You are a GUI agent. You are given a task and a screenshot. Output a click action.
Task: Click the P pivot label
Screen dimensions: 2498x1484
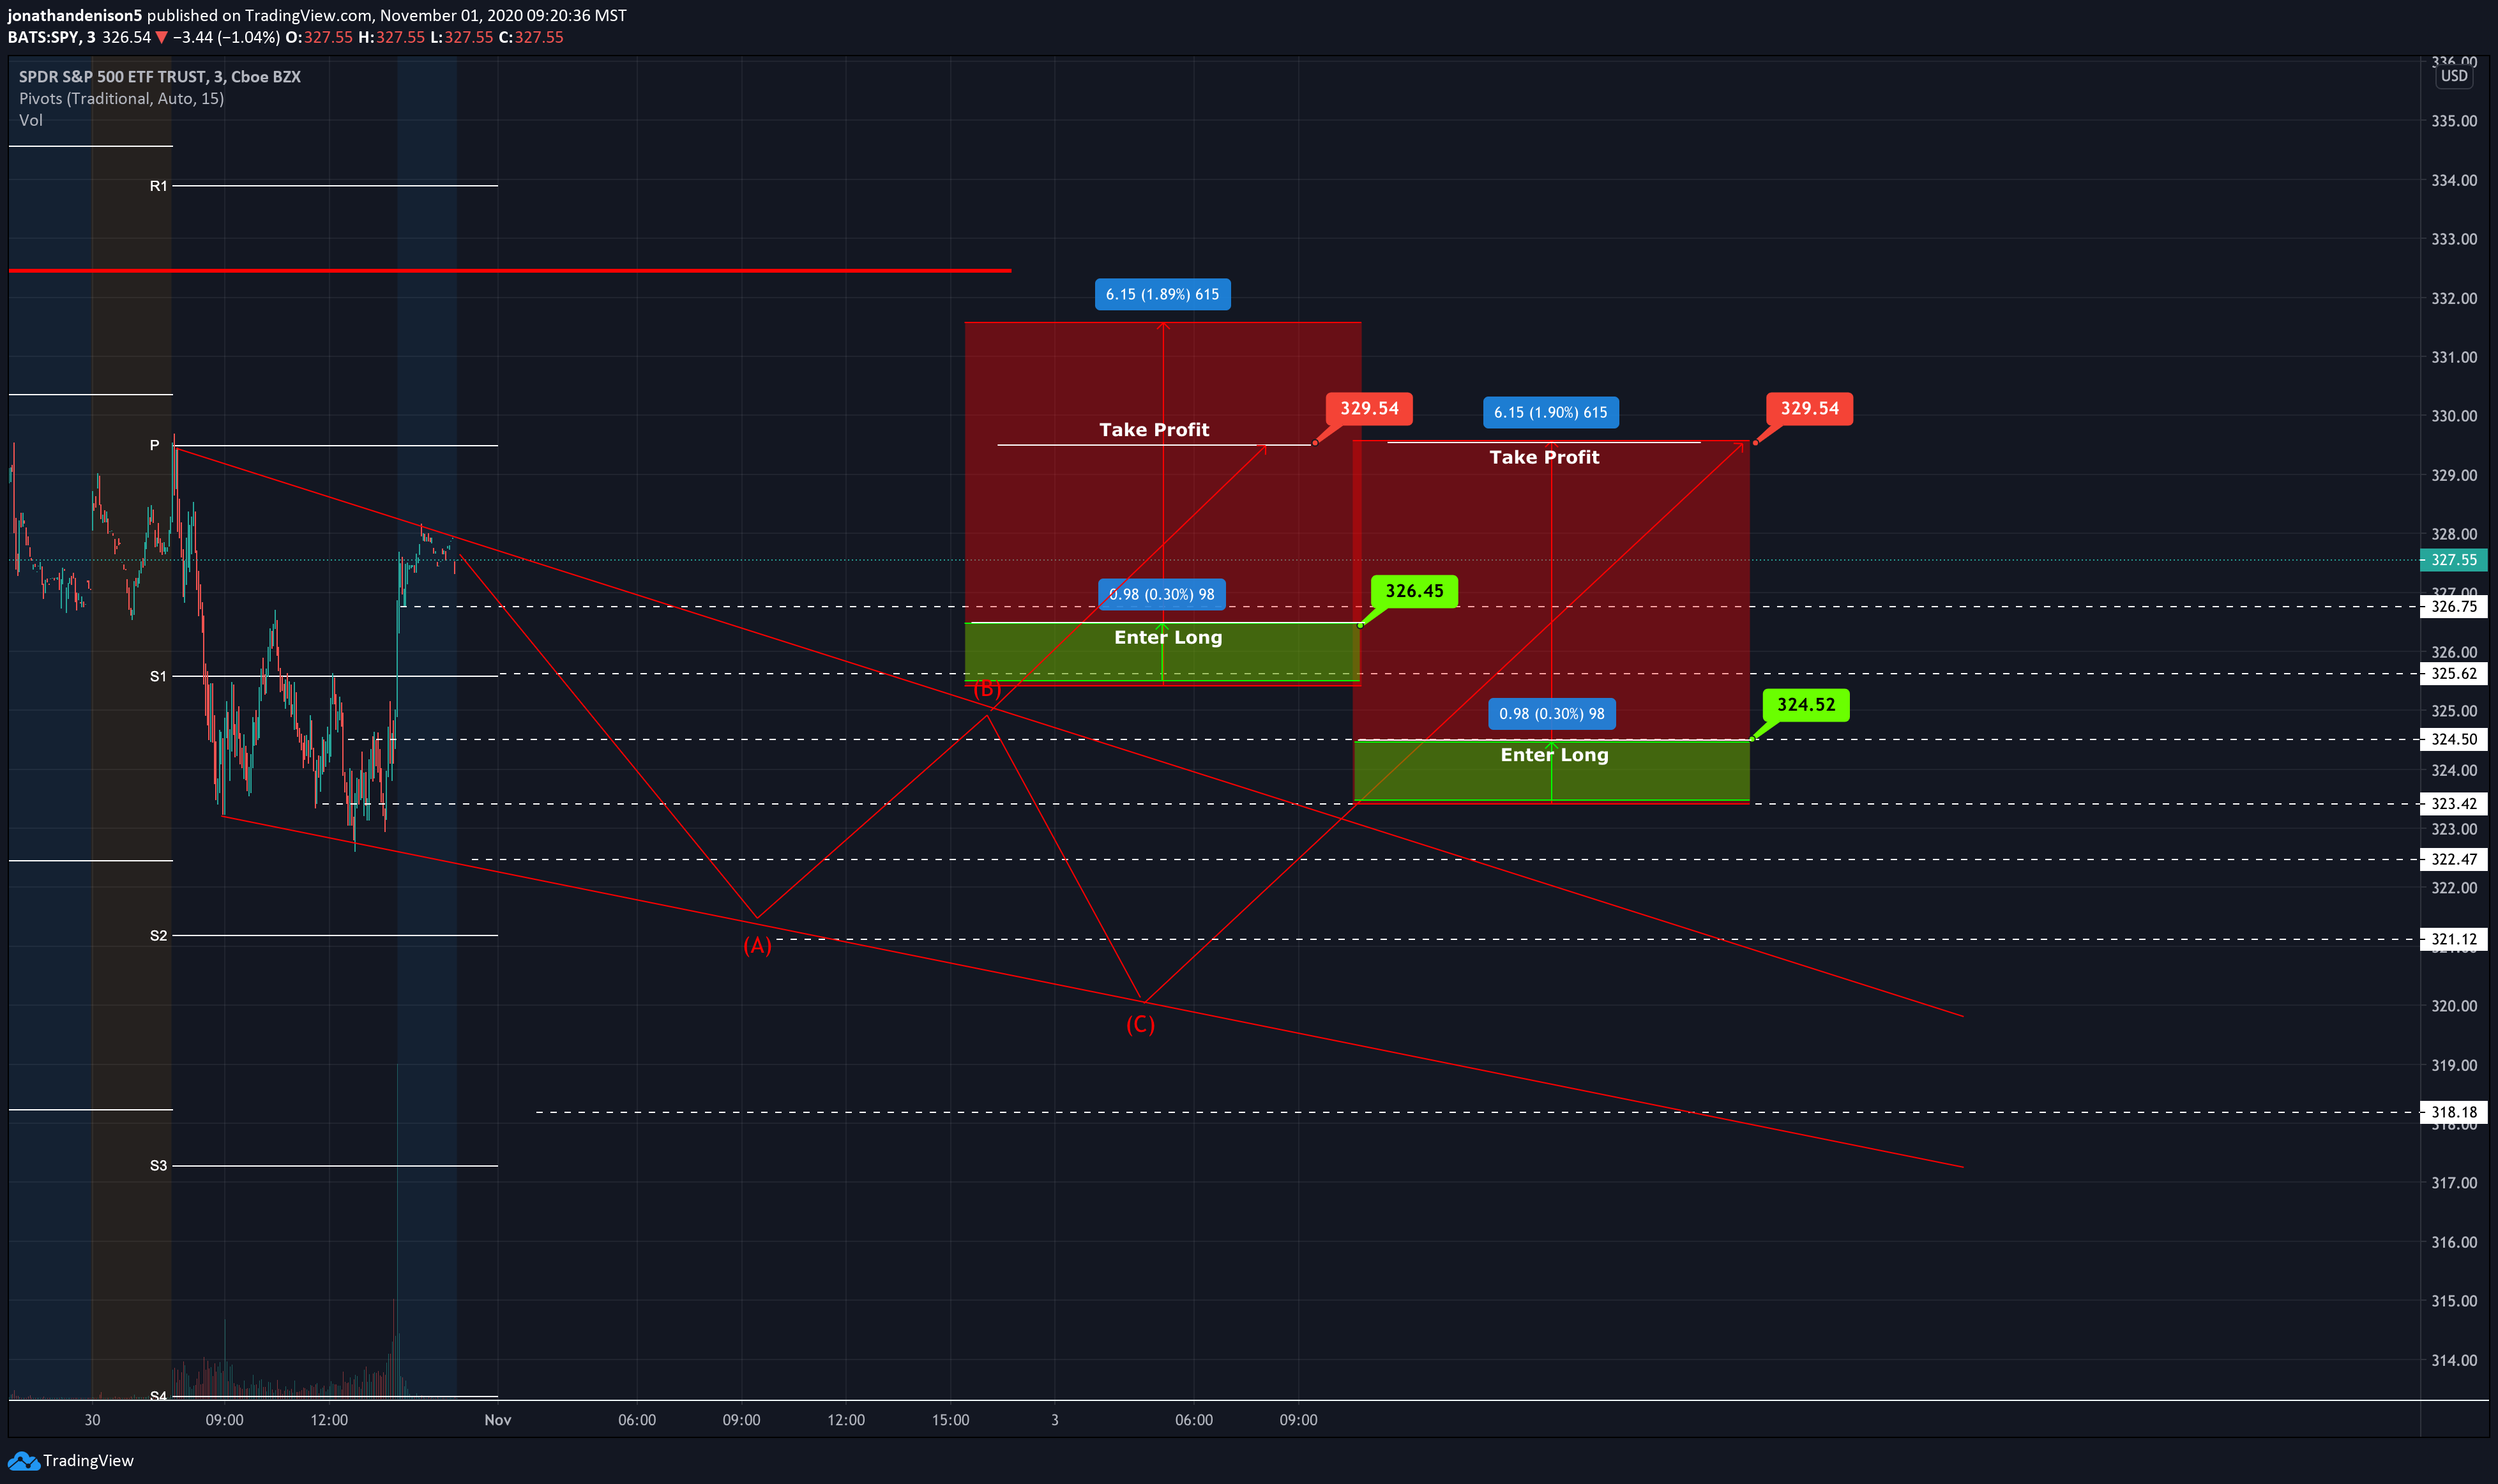coord(154,445)
